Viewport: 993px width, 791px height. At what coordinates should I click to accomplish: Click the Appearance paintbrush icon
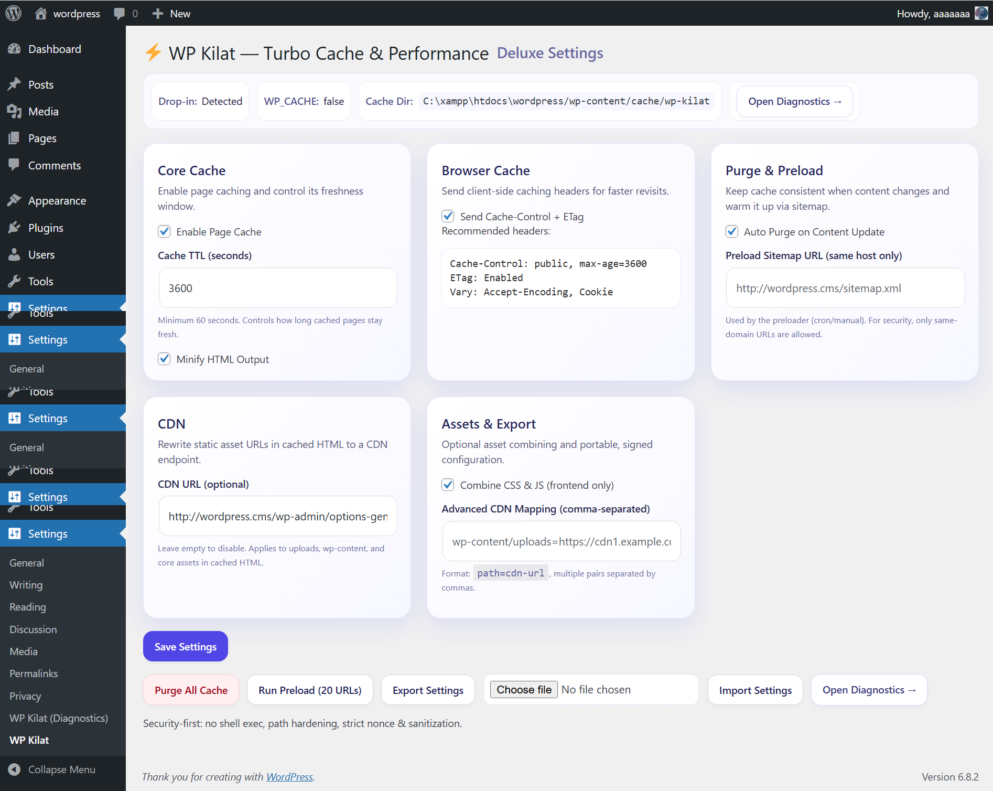15,200
